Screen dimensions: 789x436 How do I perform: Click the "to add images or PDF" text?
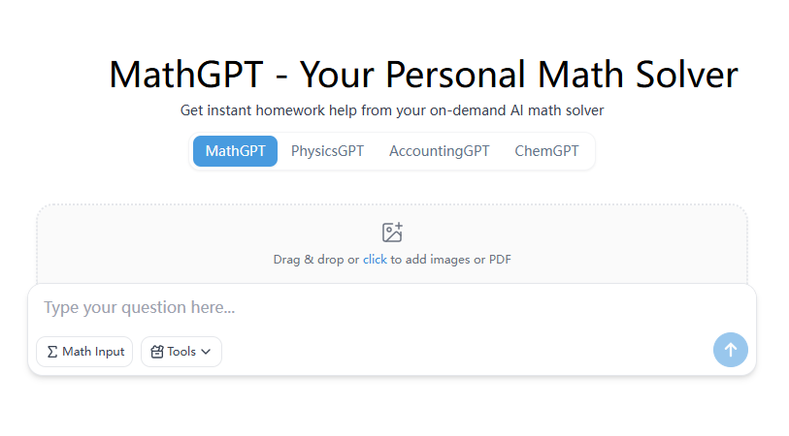tap(450, 260)
